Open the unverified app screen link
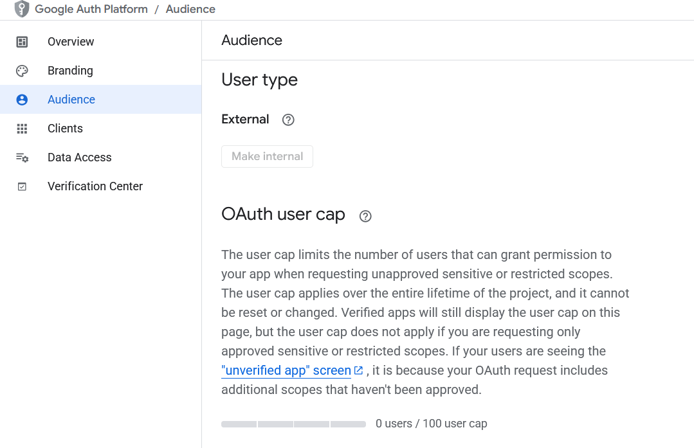This screenshot has height=448, width=694. point(285,370)
